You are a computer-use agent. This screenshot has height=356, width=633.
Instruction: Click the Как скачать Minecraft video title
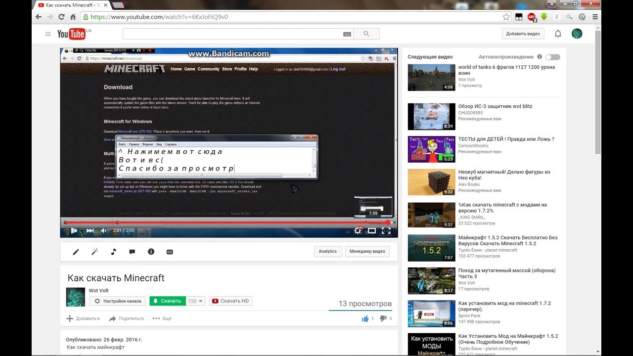click(x=116, y=278)
